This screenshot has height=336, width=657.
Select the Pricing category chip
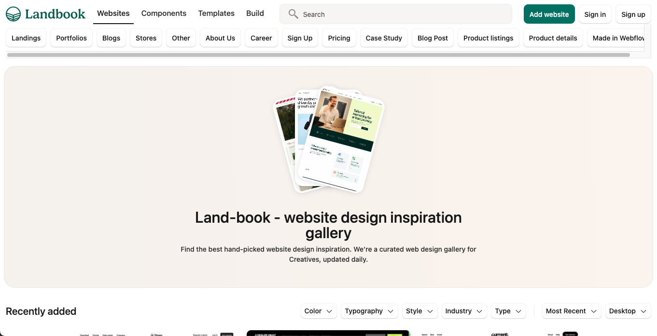pos(339,38)
